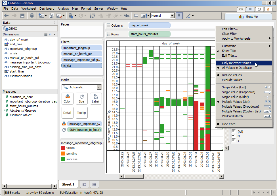Screen dimensions: 277x196
Task: Click the orange pending legend swatch
Action: [x=63, y=154]
